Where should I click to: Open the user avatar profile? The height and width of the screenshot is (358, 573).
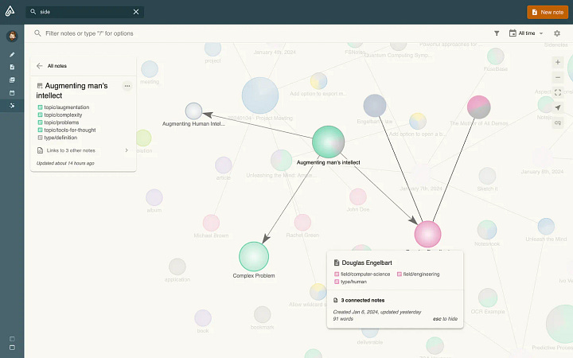[x=12, y=36]
